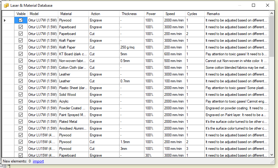Sort by the Material column header
Viewport: 278px width, 168px height.
click(x=73, y=14)
